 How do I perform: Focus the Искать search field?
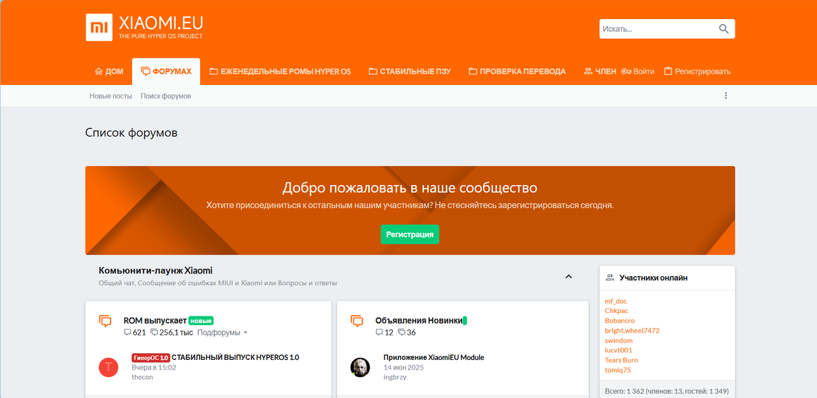658,29
